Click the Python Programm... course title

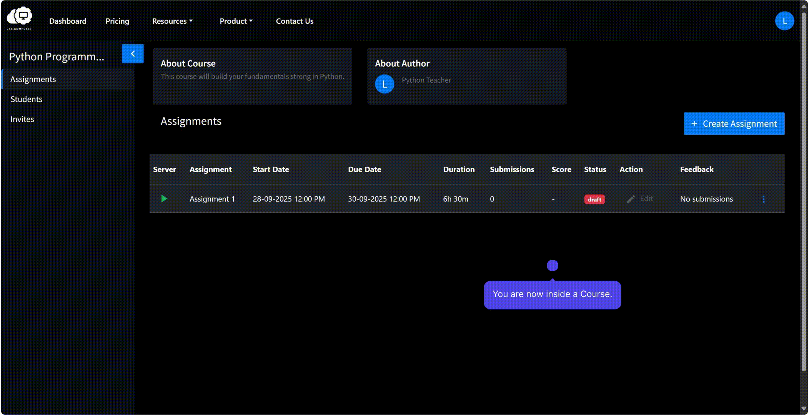57,56
